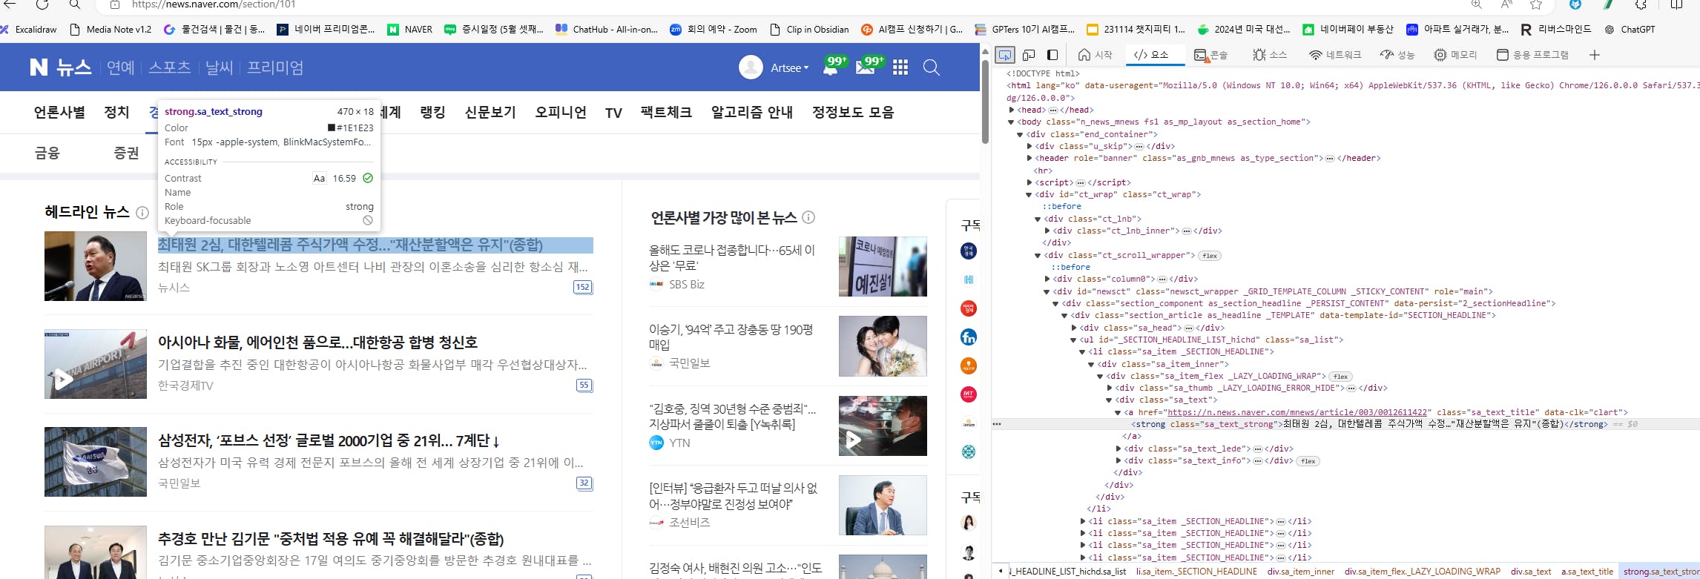Click the Naver news search magnifier icon
The width and height of the screenshot is (1700, 579).
point(932,67)
